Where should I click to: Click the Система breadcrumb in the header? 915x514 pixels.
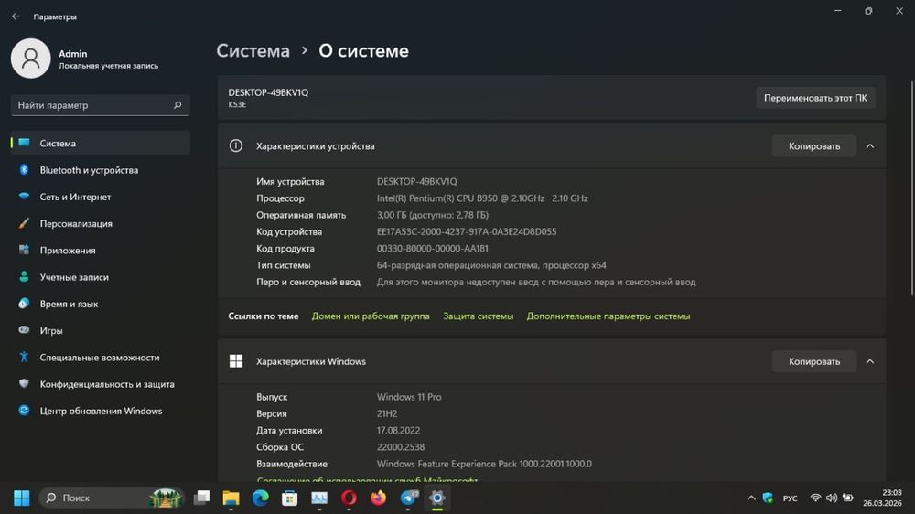253,50
